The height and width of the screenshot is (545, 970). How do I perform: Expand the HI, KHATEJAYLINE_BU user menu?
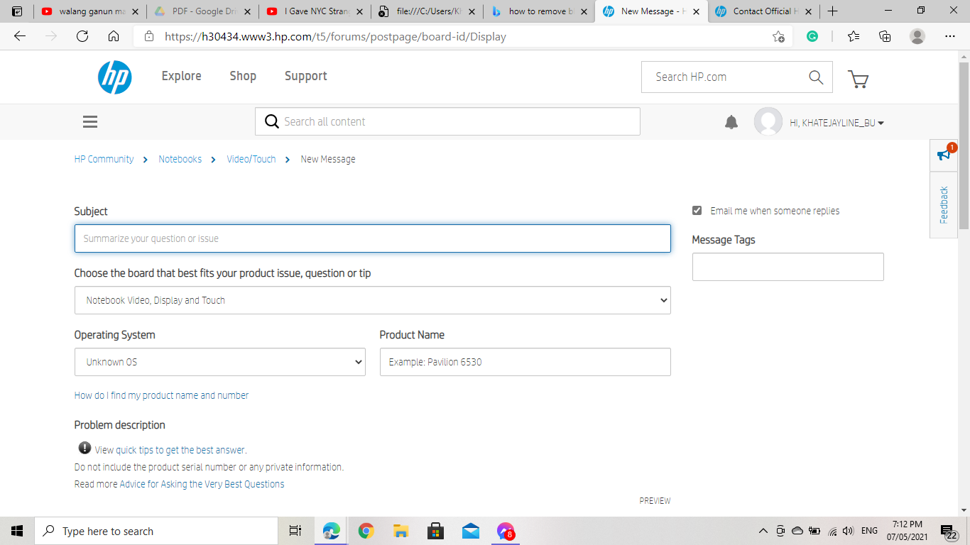(x=837, y=123)
